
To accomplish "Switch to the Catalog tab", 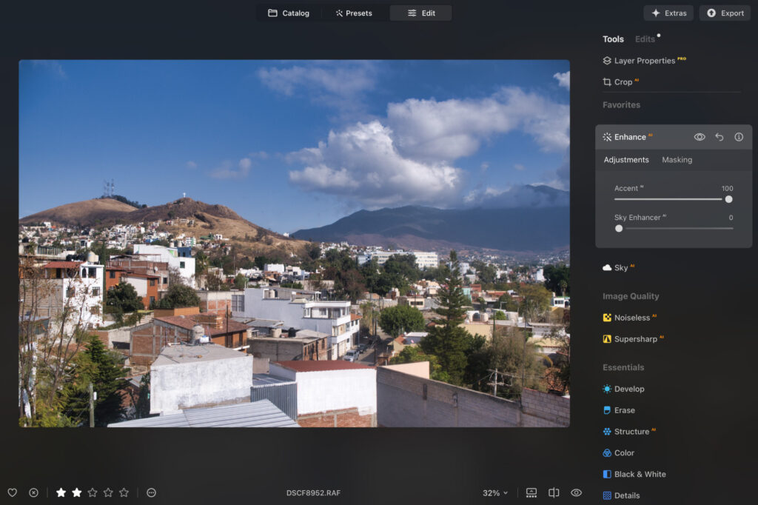I will (x=289, y=13).
